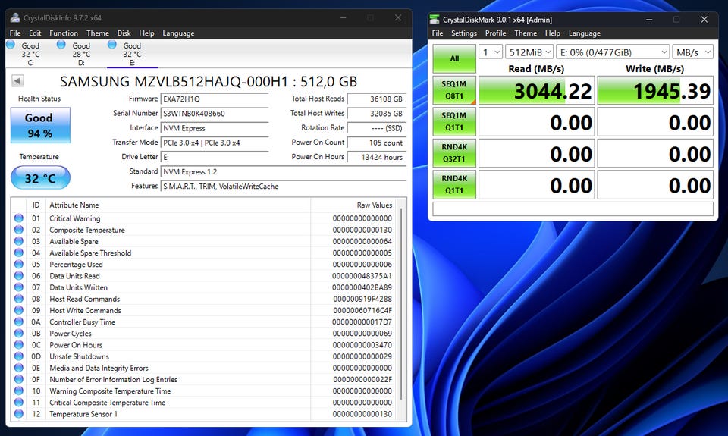Screen dimensions: 728x436
Task: Open Theme menu in CrystalDiskMark
Action: coord(526,33)
